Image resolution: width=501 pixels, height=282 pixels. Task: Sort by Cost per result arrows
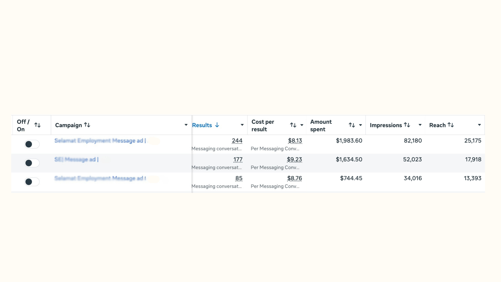pos(293,125)
